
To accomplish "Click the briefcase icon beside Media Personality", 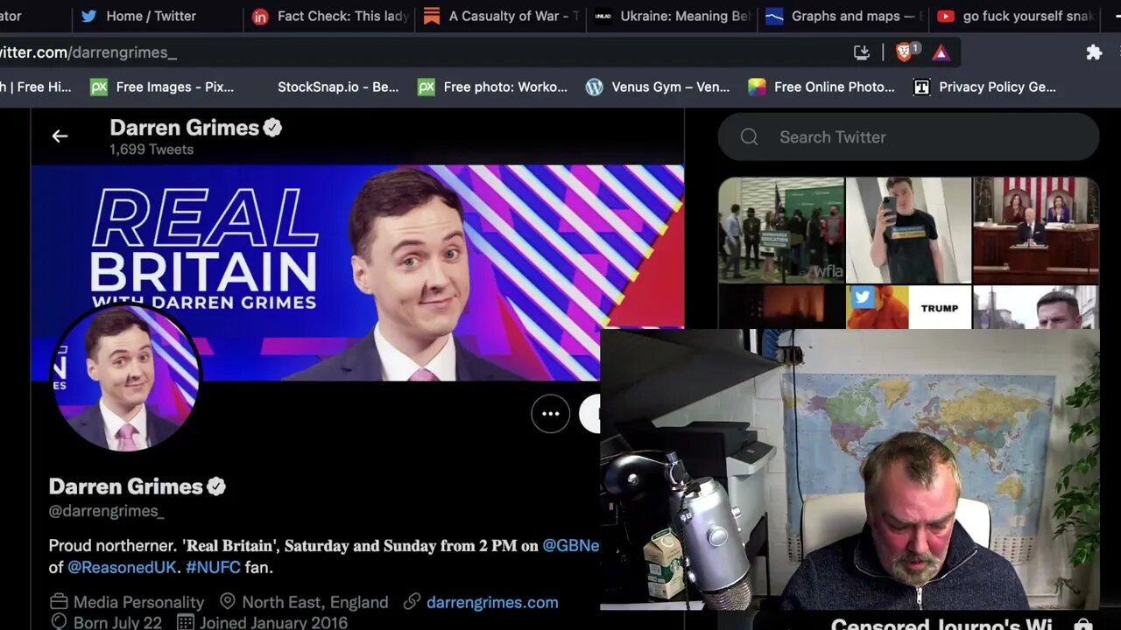I will click(x=59, y=602).
